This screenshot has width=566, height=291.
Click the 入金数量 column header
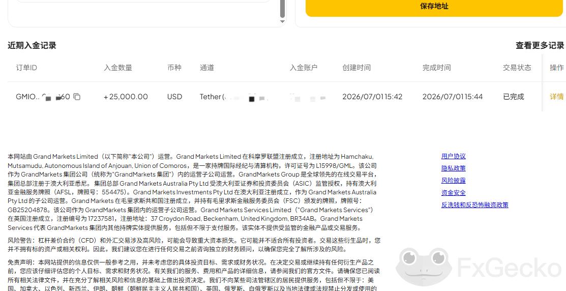pyautogui.click(x=118, y=68)
